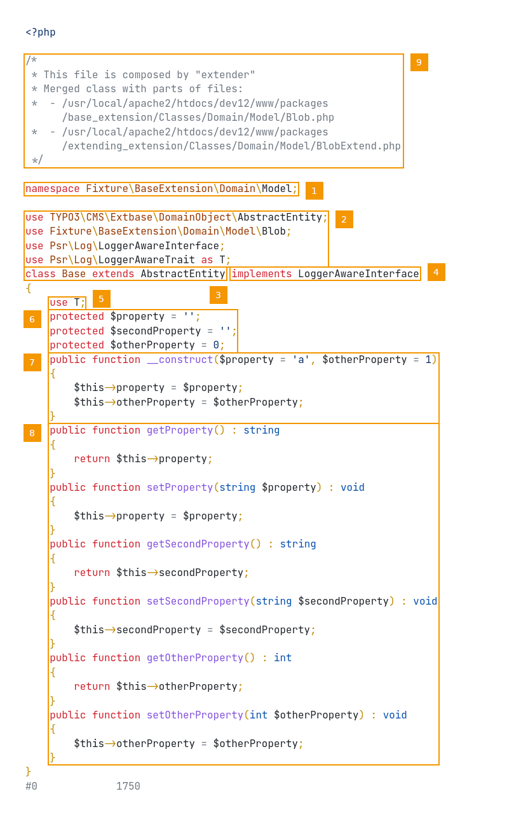The image size is (521, 817).
Task: Click badge 5 next to 'use T;'
Action: click(x=101, y=299)
